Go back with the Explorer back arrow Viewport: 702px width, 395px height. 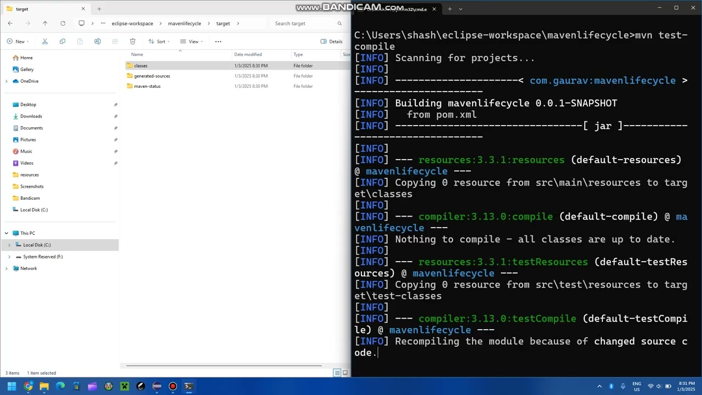[10, 24]
